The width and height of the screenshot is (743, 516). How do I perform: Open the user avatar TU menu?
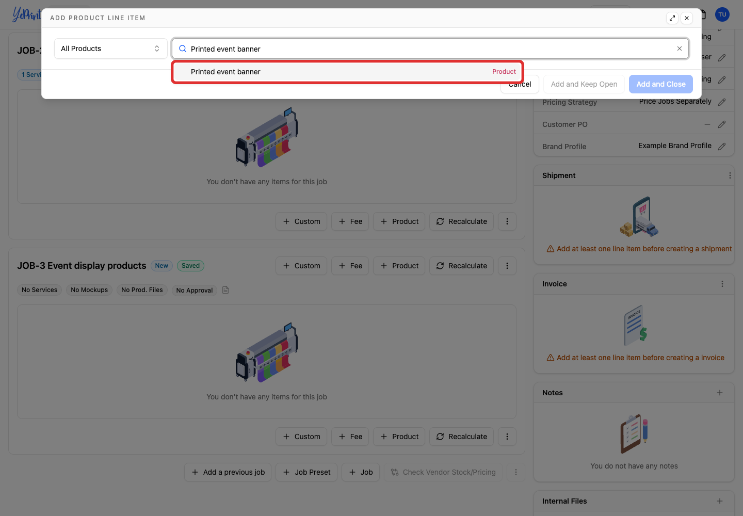tap(722, 14)
